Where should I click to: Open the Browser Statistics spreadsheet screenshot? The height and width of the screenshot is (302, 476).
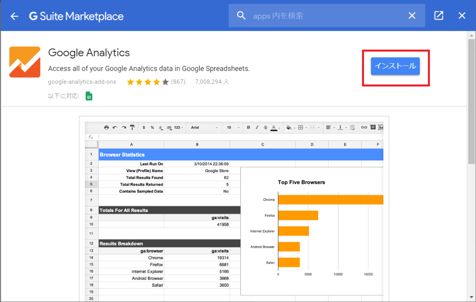234,209
